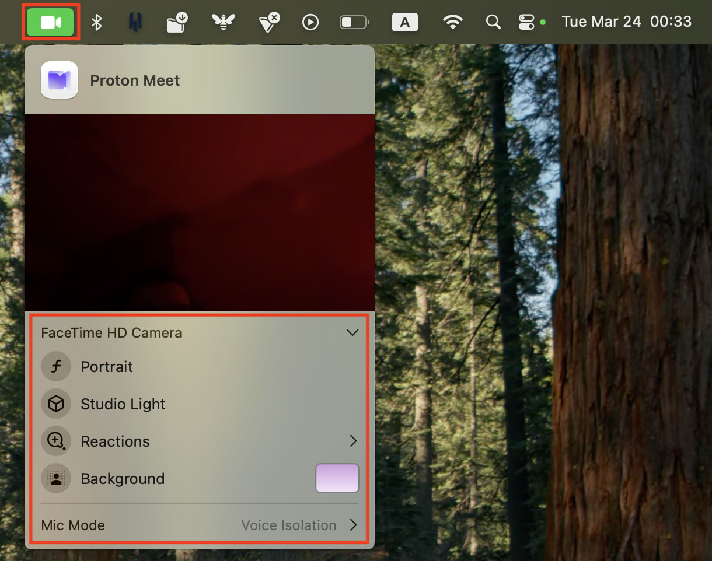Select Voice Isolation under Mic Mode
Screen dimensions: 712x561
pyautogui.click(x=288, y=525)
